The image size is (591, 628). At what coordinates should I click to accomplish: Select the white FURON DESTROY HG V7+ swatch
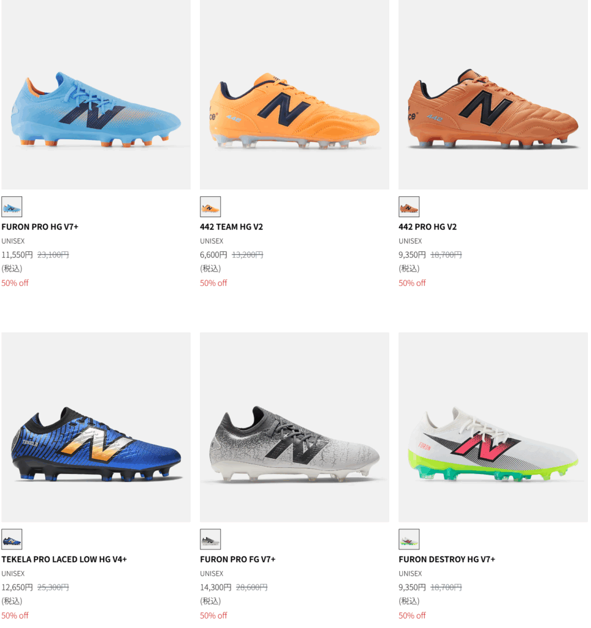pos(409,539)
